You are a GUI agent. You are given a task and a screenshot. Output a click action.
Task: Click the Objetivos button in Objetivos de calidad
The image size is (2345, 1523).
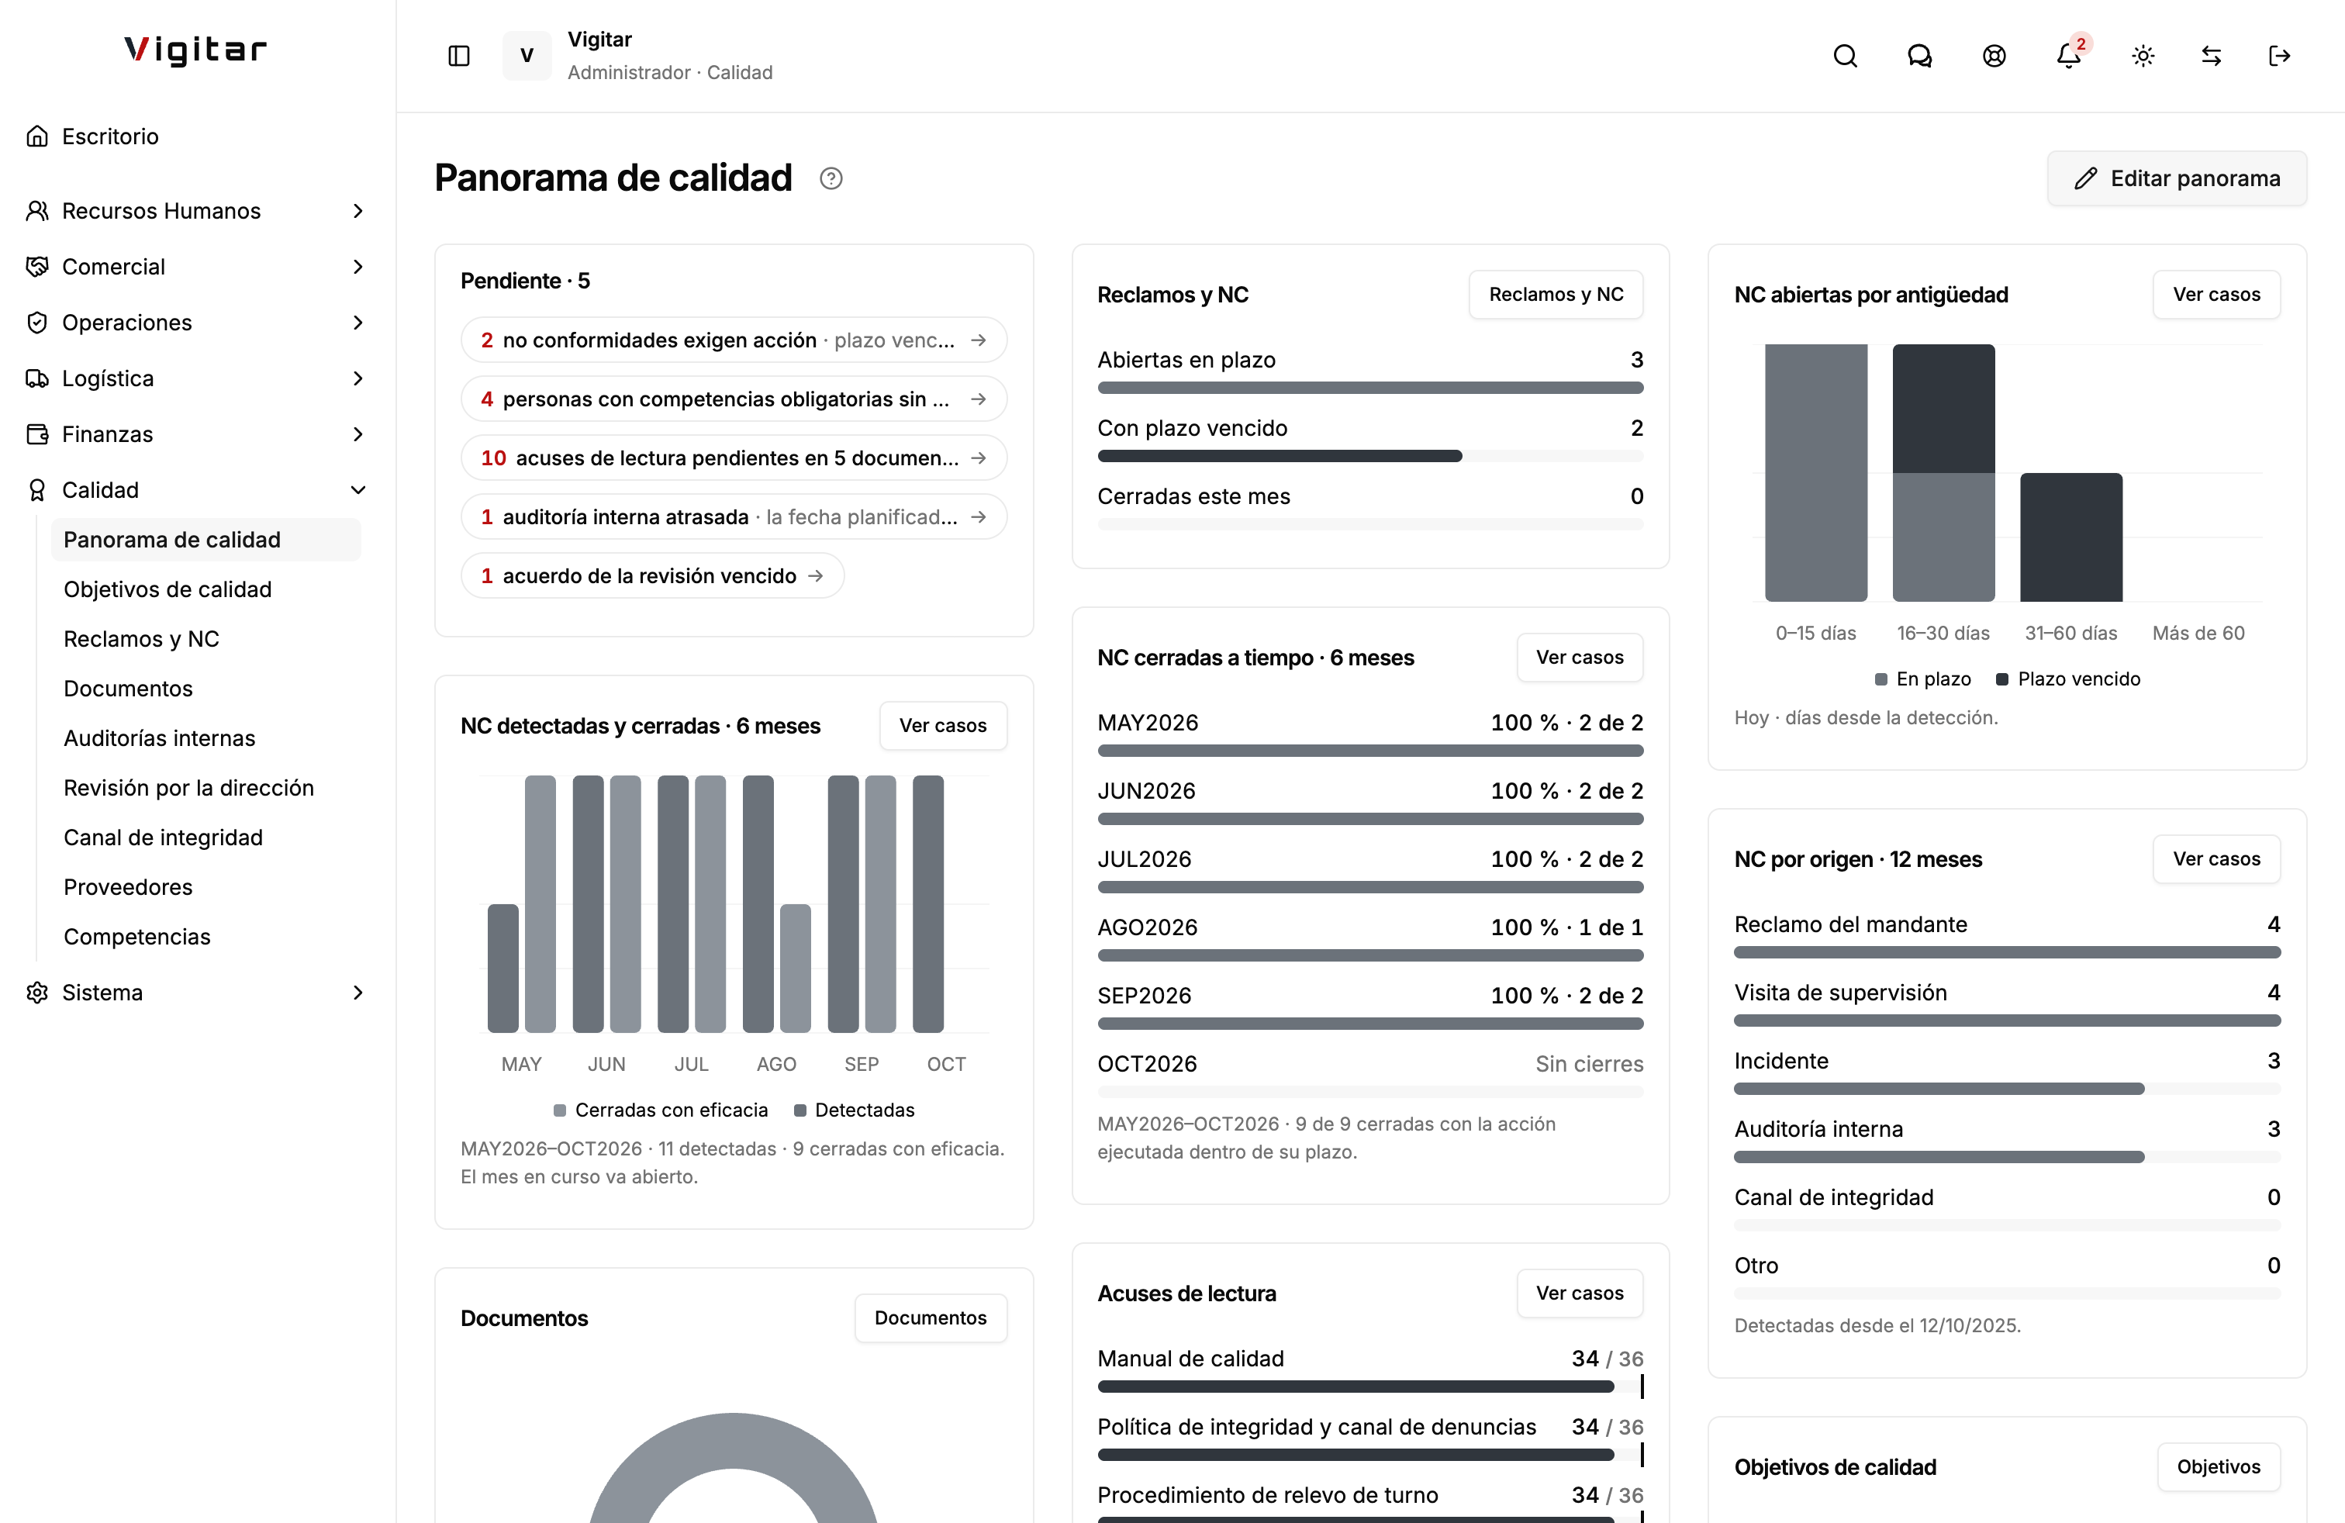pyautogui.click(x=2218, y=1467)
